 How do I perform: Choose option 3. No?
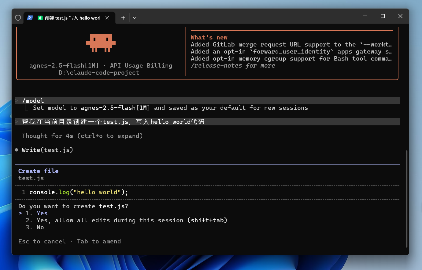[35, 227]
